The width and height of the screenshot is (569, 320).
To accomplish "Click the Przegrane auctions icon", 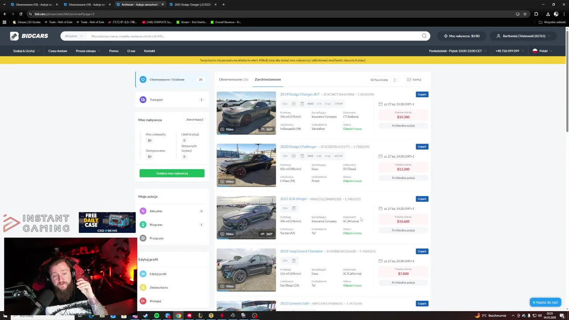I will point(143,238).
